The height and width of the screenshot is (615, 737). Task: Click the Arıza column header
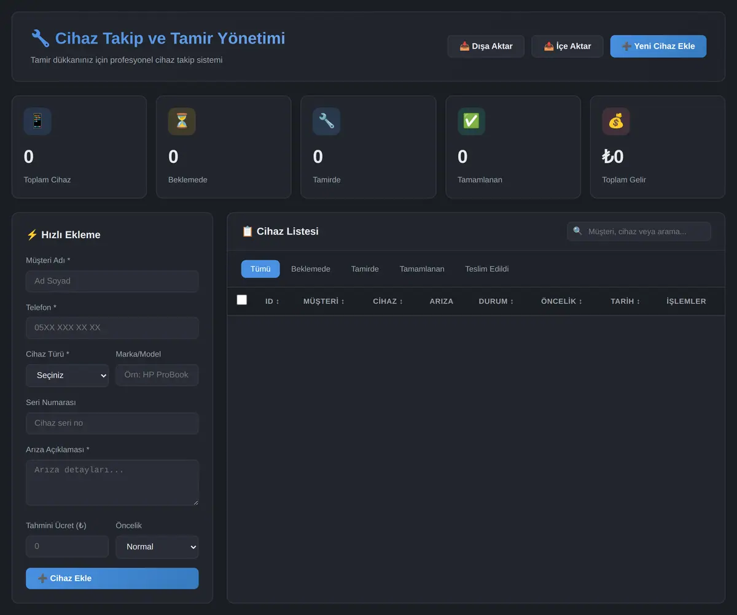click(442, 301)
